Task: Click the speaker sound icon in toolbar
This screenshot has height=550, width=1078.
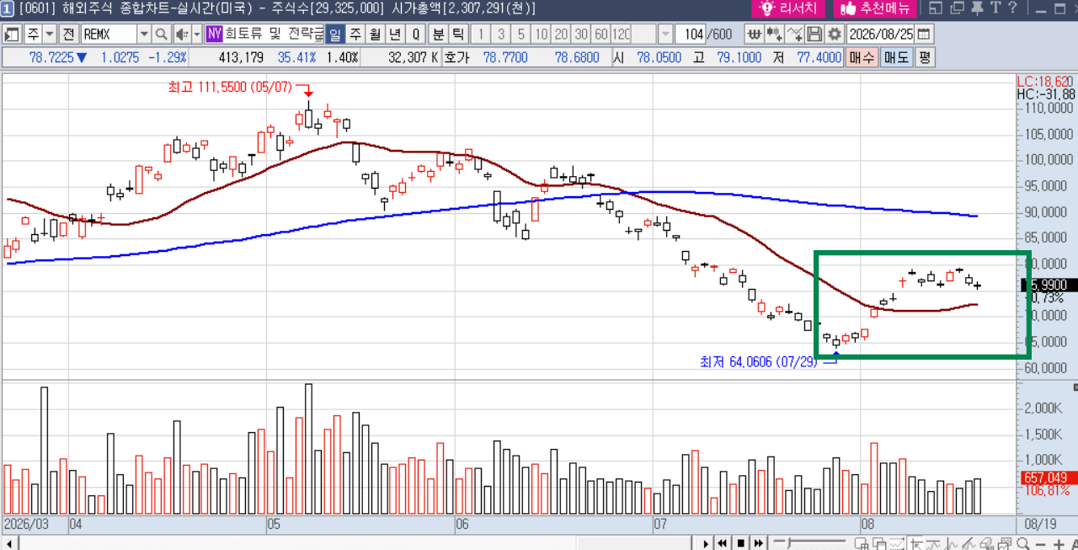Action: click(181, 35)
